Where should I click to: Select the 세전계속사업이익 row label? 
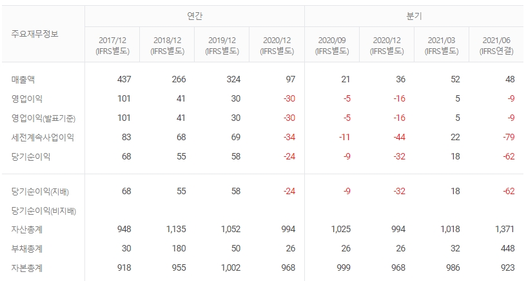coord(43,137)
